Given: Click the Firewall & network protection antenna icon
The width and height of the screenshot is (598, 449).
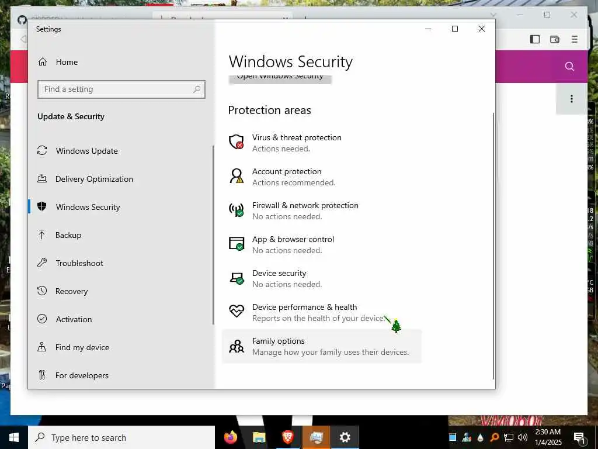Looking at the screenshot, I should (x=237, y=210).
